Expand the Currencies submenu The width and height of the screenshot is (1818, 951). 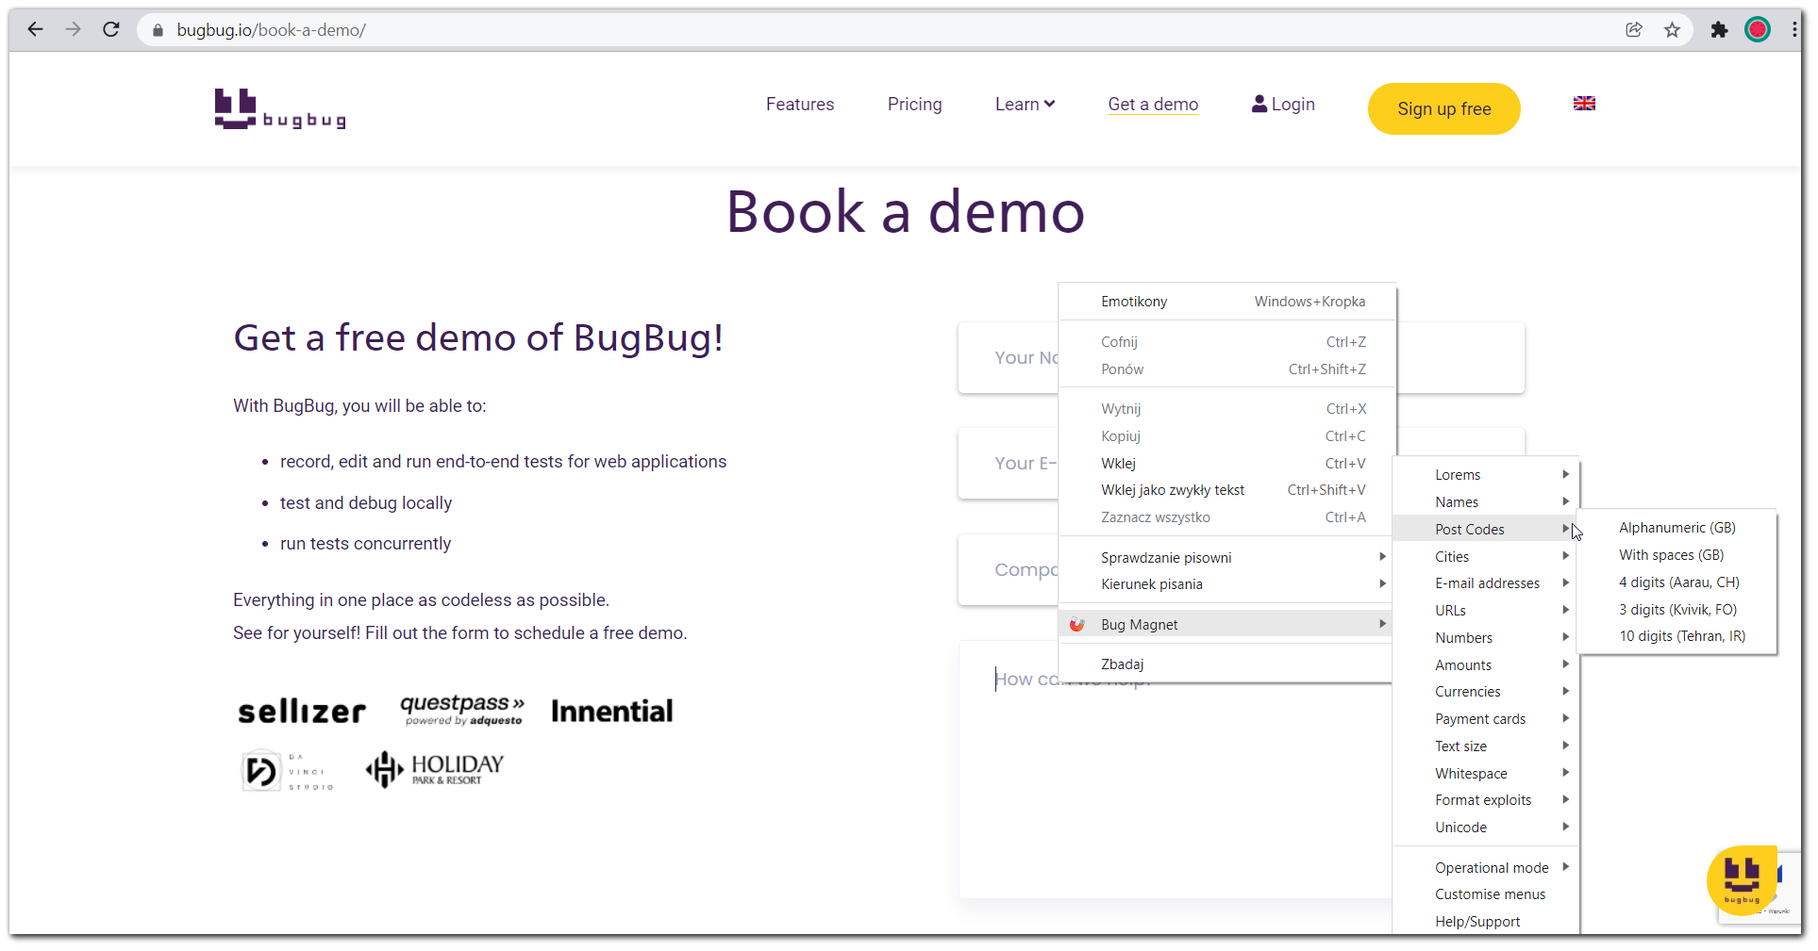click(1486, 692)
